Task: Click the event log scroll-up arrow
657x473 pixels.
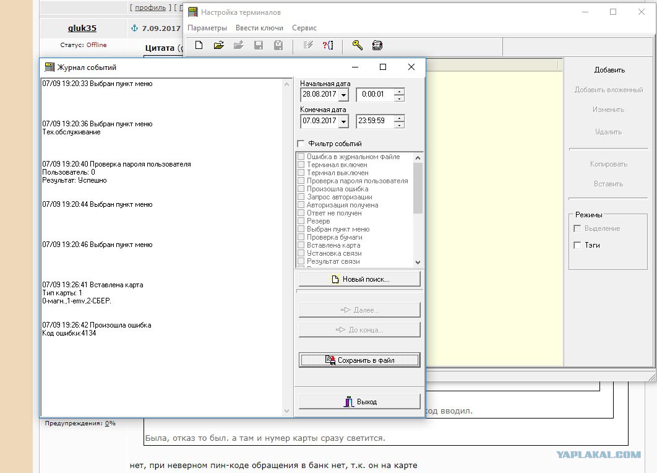Action: [x=287, y=84]
